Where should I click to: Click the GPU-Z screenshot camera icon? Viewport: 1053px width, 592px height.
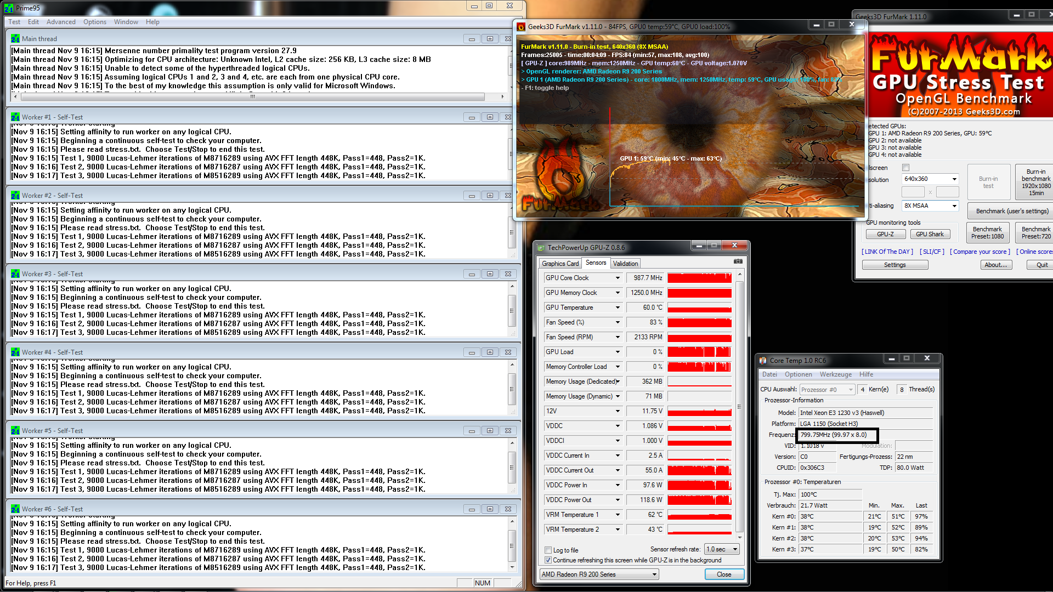738,261
